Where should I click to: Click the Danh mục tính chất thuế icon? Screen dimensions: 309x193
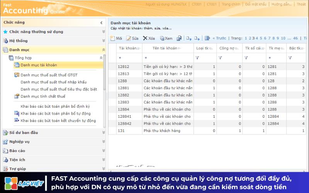tap(17, 96)
